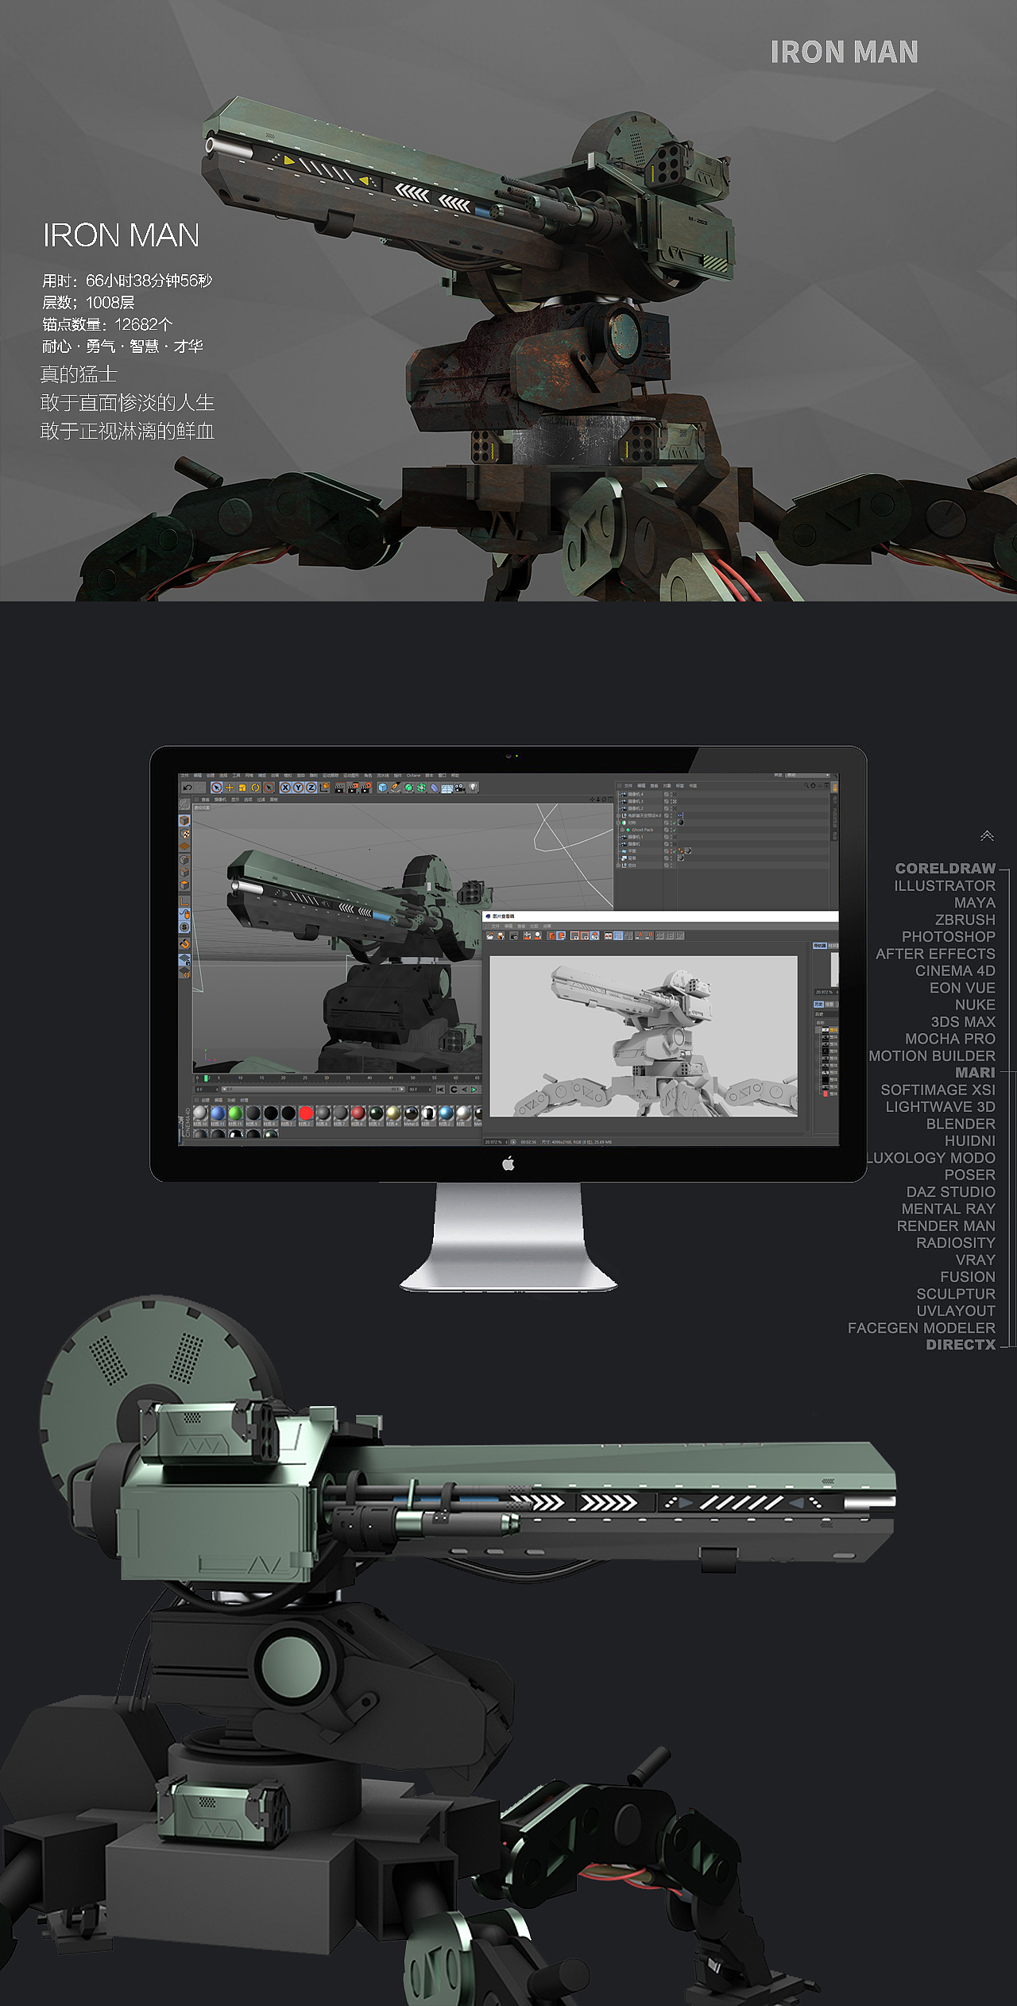This screenshot has height=2006, width=1017.
Task: Add a Camera object from toolbar
Action: click(460, 788)
